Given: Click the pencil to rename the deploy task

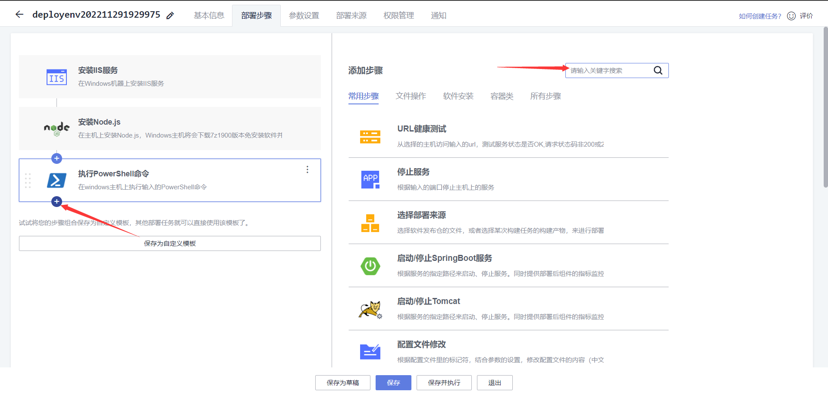Looking at the screenshot, I should point(170,15).
